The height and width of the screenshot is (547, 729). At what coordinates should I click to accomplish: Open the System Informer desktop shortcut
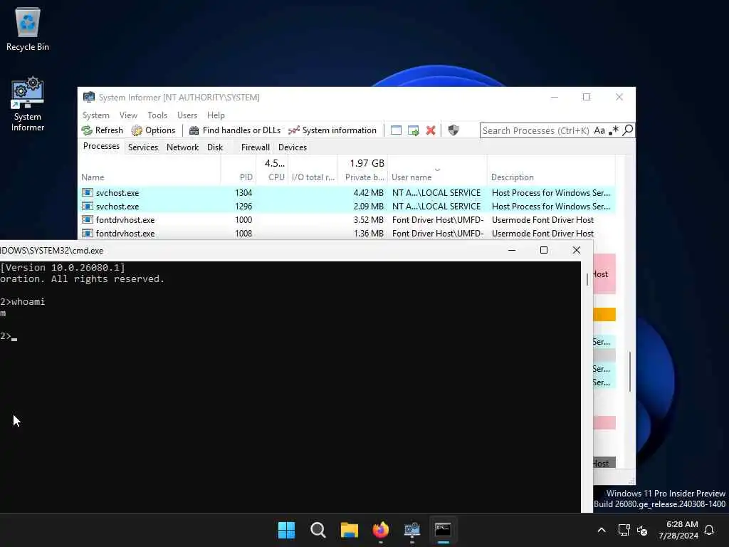(28, 104)
